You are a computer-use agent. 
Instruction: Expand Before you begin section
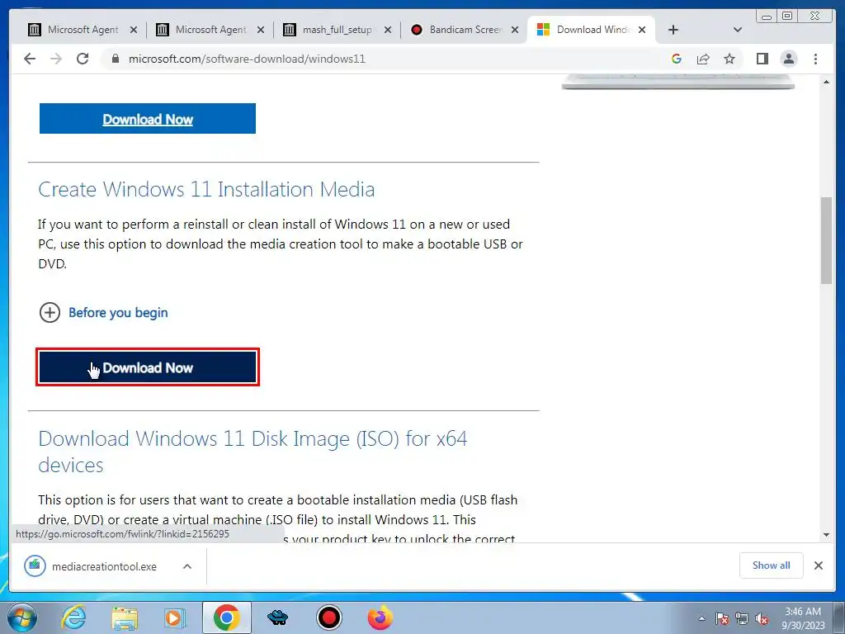pyautogui.click(x=50, y=312)
